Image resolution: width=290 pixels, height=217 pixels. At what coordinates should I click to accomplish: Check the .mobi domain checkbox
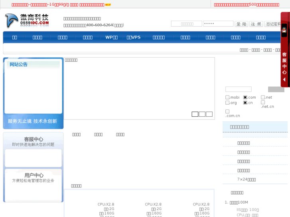[227, 97]
